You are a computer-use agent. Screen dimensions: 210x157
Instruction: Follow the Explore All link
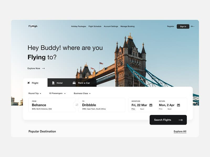180,131
